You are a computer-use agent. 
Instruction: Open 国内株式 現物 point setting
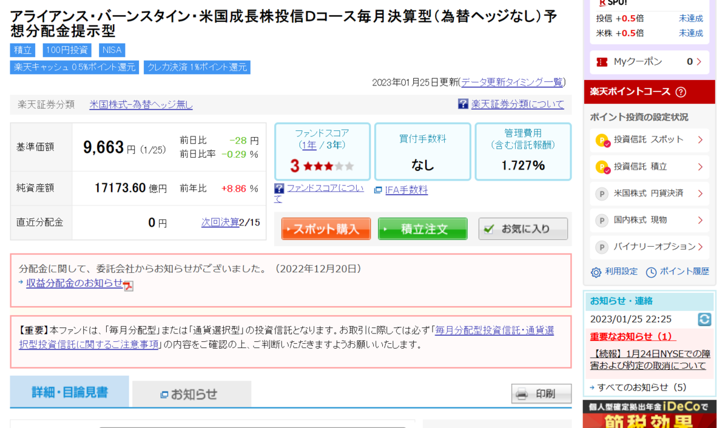(649, 220)
